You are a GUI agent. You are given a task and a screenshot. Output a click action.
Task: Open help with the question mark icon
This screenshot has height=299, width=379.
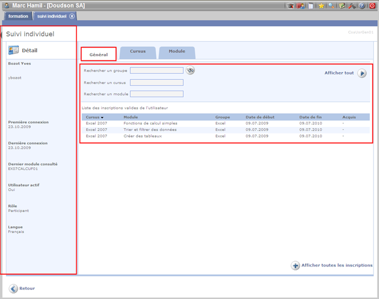tap(362, 6)
